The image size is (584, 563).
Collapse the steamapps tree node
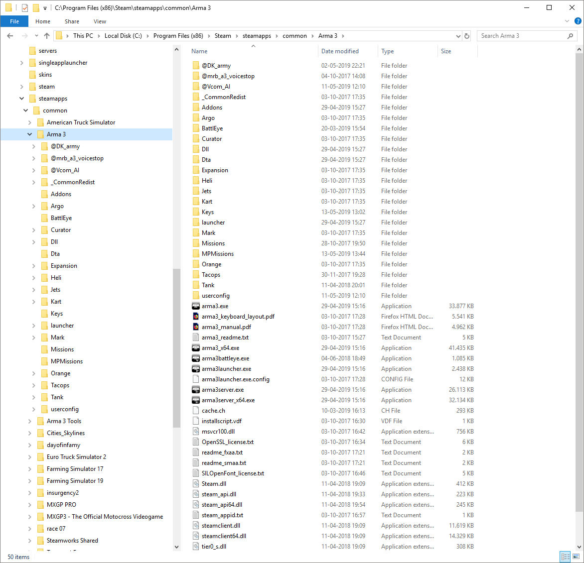pyautogui.click(x=21, y=99)
